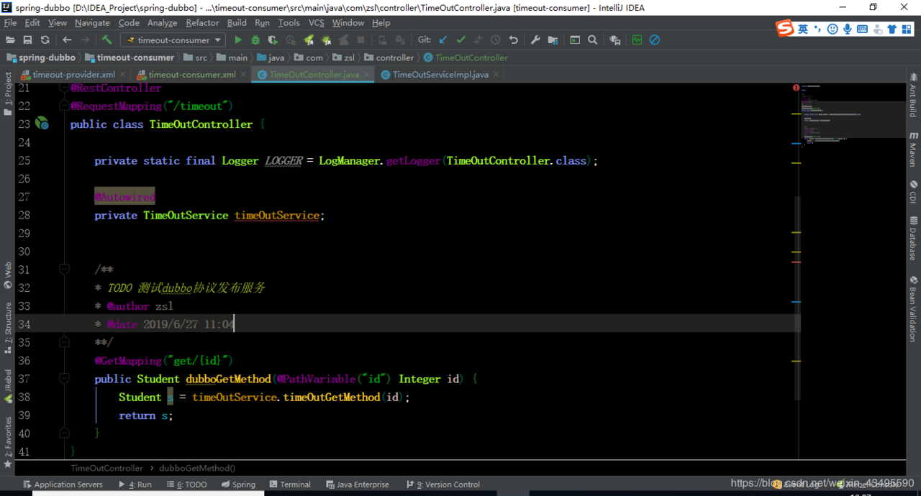This screenshot has width=921, height=496.
Task: Navigate forward with the right arrow icon
Action: tap(85, 40)
